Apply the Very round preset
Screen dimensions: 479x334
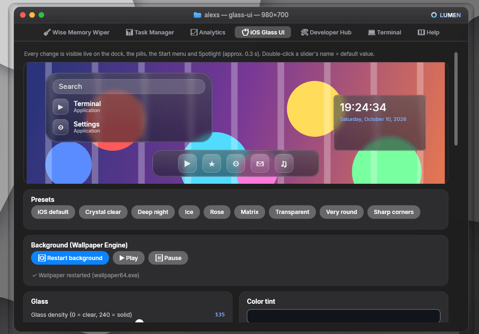coord(341,212)
